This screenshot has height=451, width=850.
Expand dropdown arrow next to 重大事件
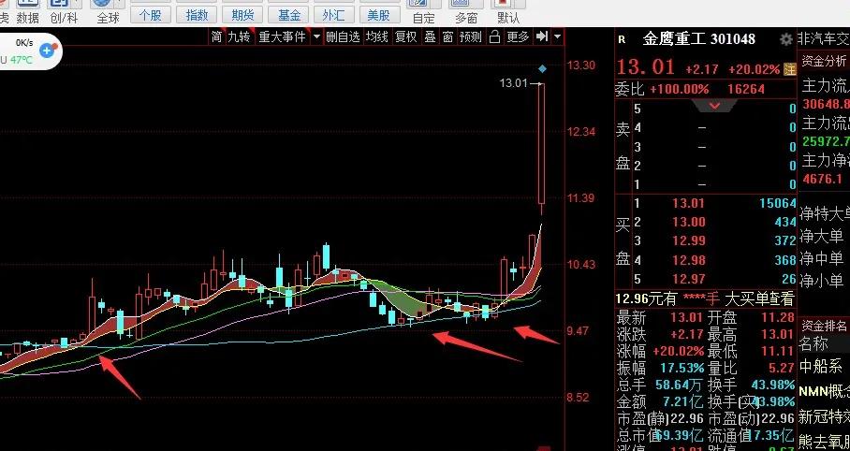click(x=317, y=37)
